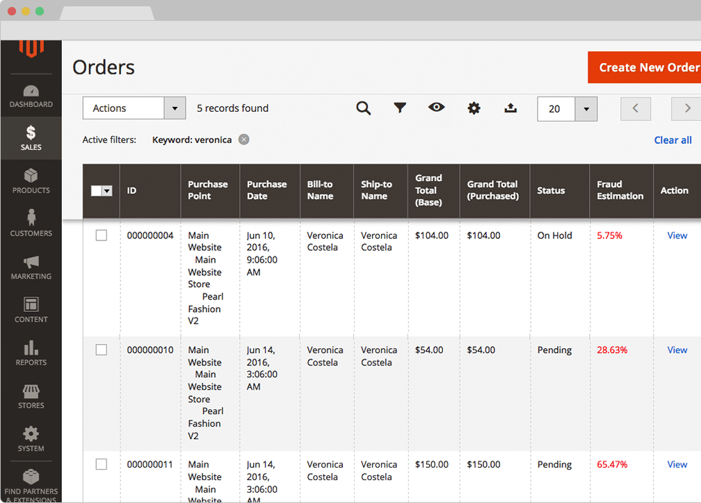Open Stores in the sidebar
The image size is (701, 503).
coord(31,397)
